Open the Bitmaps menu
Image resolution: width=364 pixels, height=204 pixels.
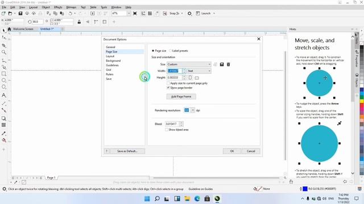tap(71, 7)
